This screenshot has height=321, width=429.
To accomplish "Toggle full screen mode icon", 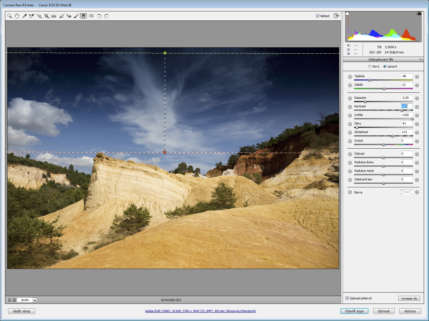I will click(x=336, y=16).
